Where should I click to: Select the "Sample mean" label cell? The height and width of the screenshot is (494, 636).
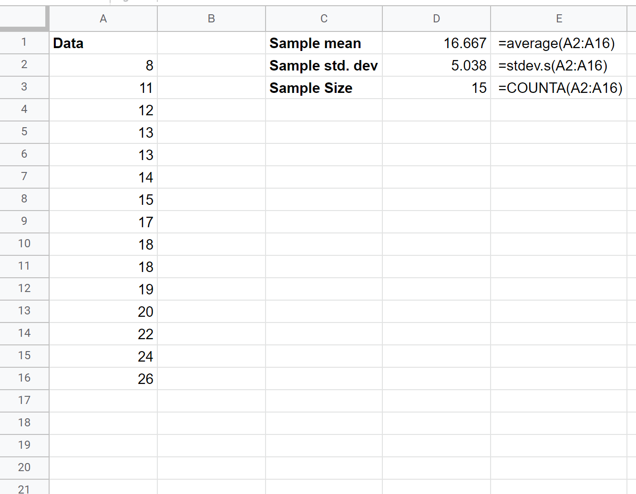(x=324, y=43)
